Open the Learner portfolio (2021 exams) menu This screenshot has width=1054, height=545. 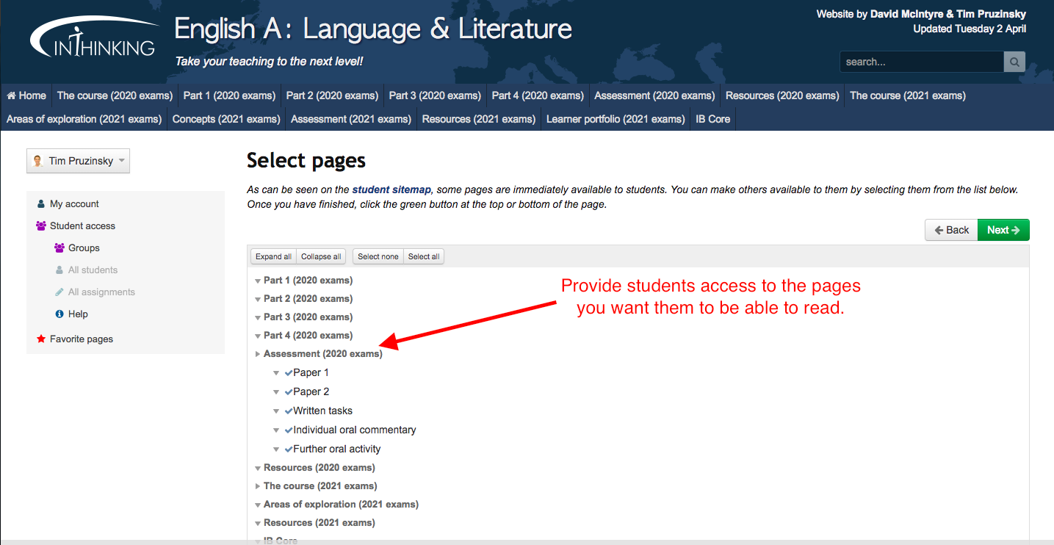click(615, 119)
